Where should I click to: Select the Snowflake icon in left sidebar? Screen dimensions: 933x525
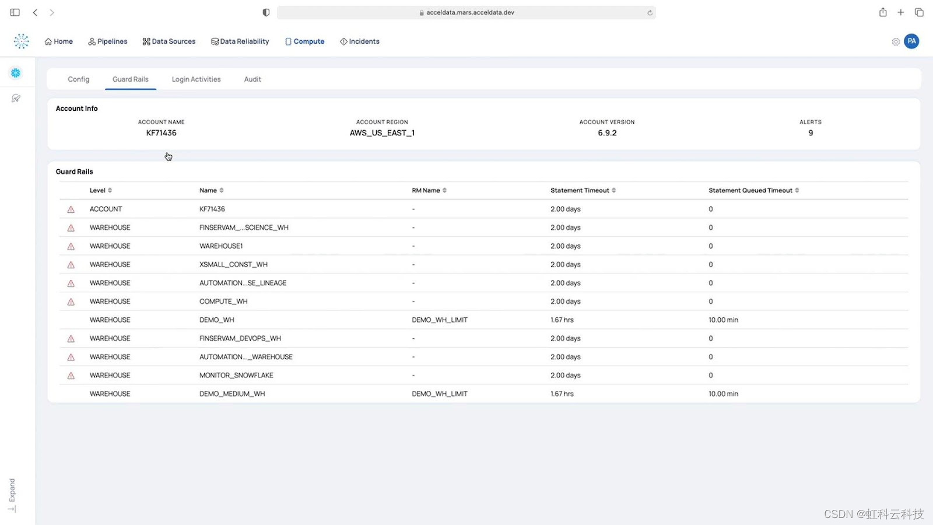click(x=16, y=73)
